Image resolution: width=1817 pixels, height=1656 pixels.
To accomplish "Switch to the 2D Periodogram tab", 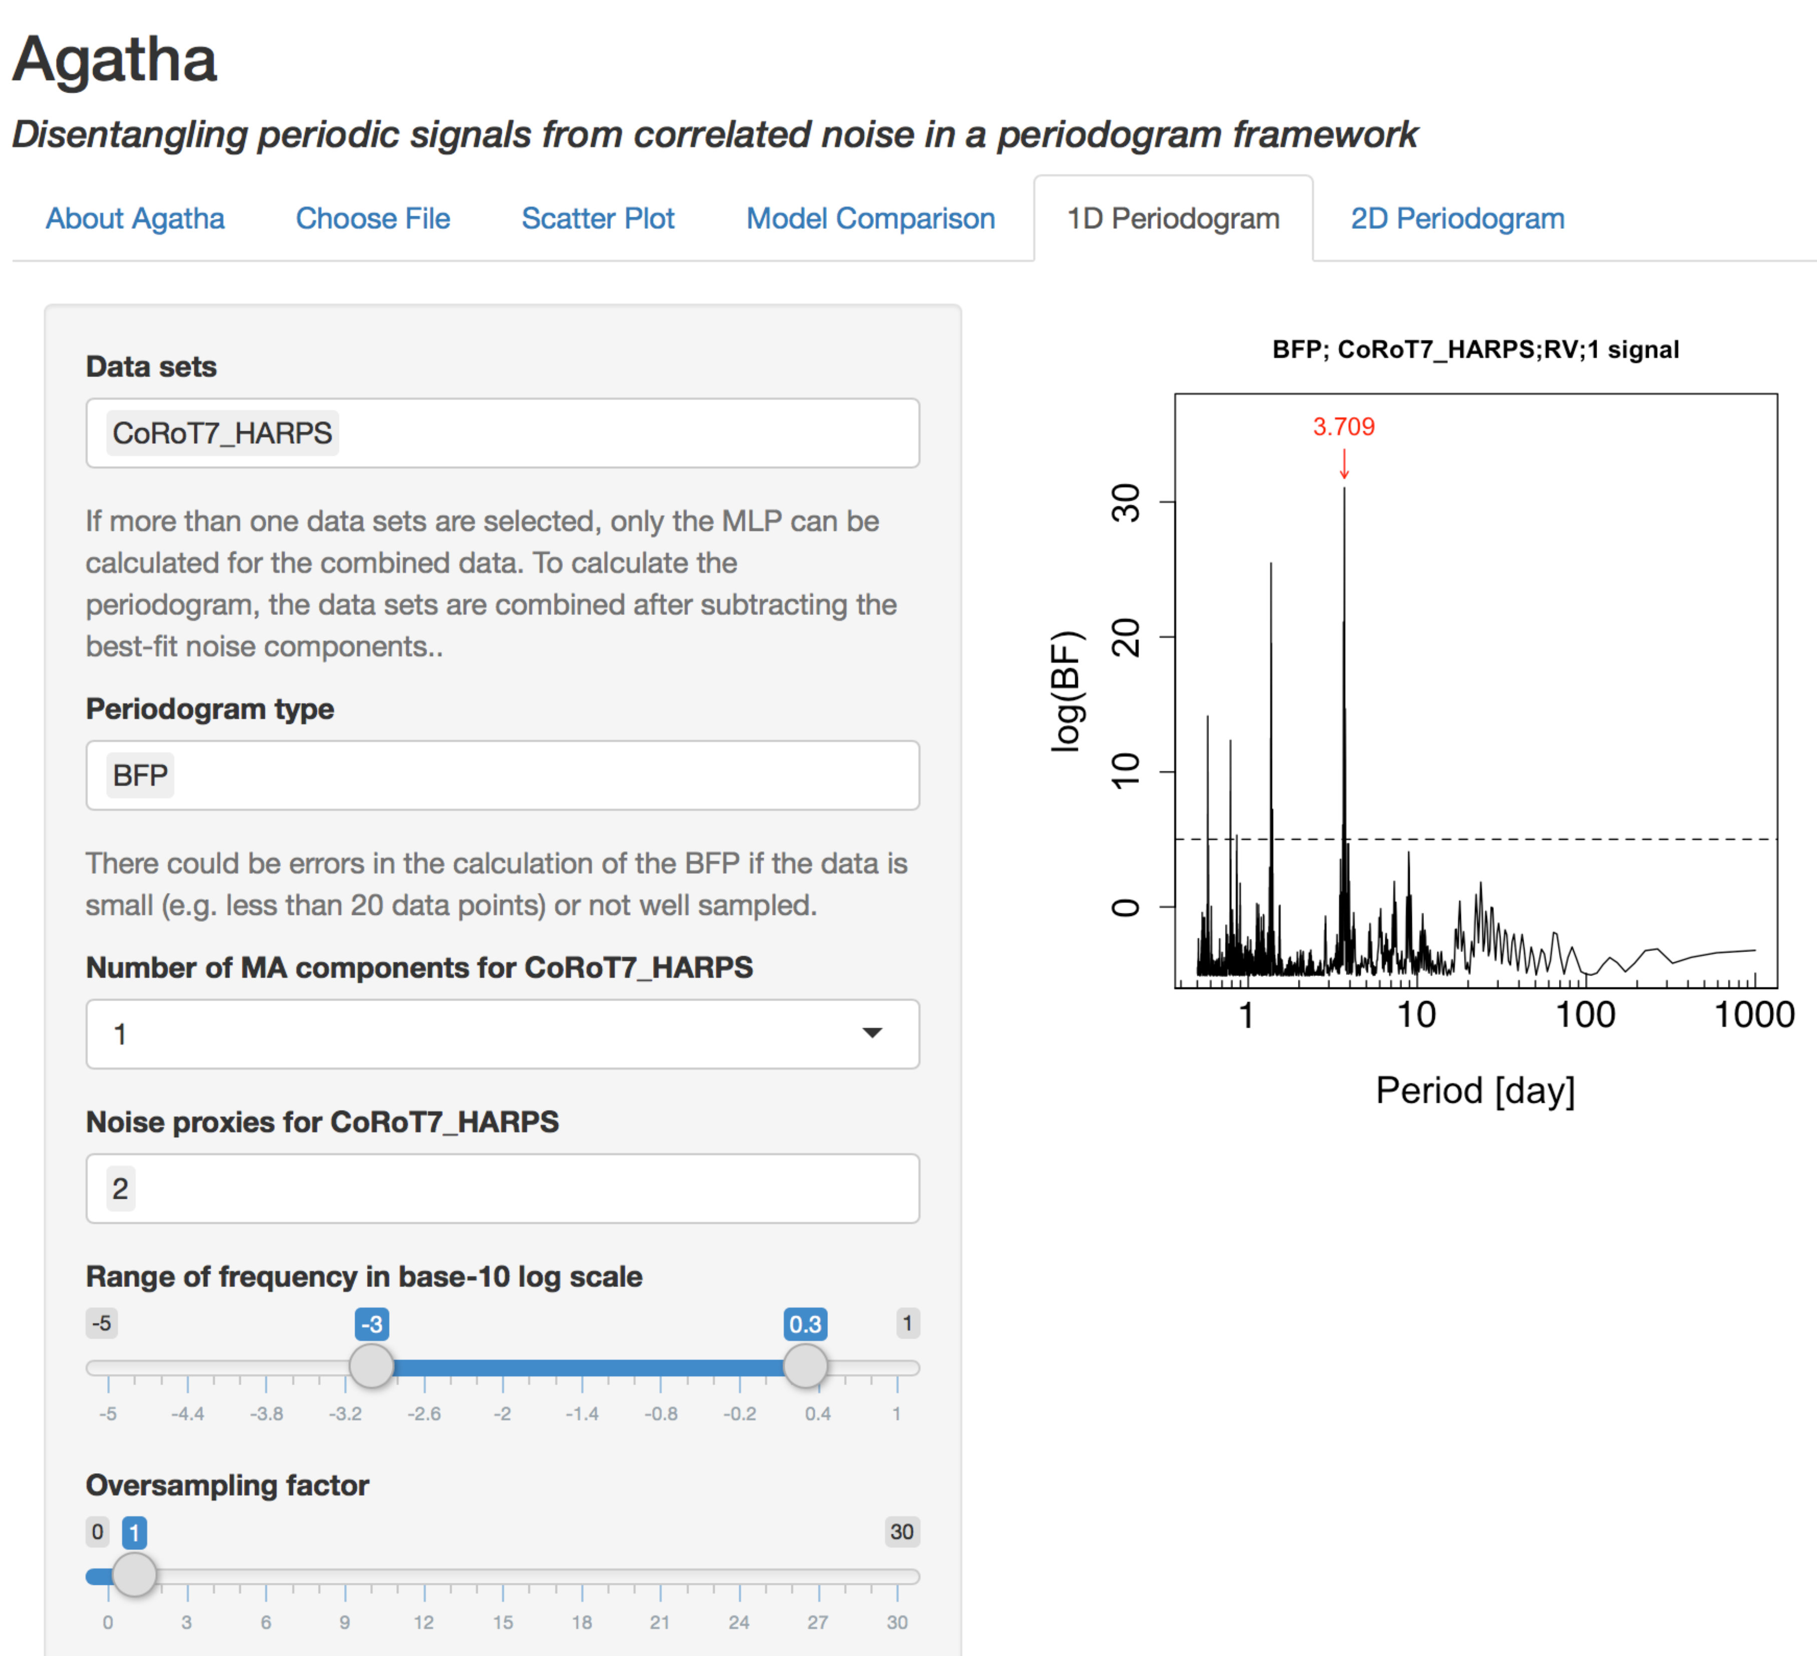I will 1456,218.
